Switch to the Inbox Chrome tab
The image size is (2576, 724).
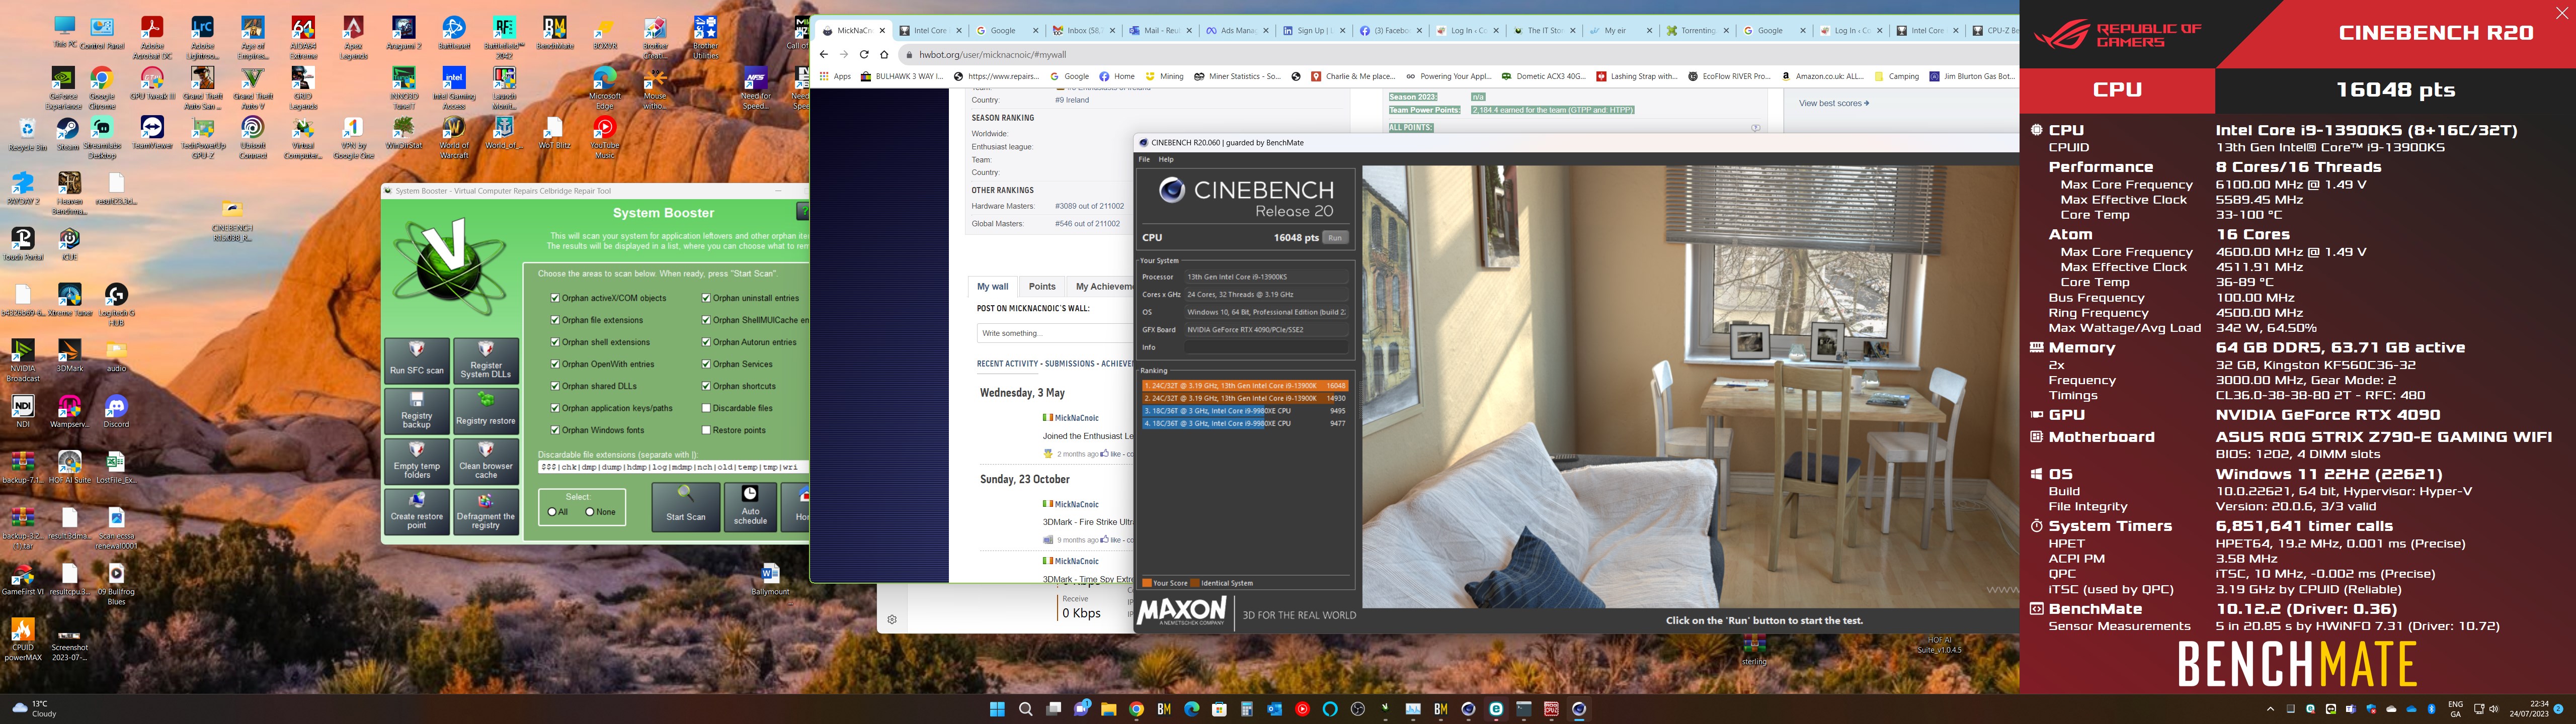(1083, 31)
